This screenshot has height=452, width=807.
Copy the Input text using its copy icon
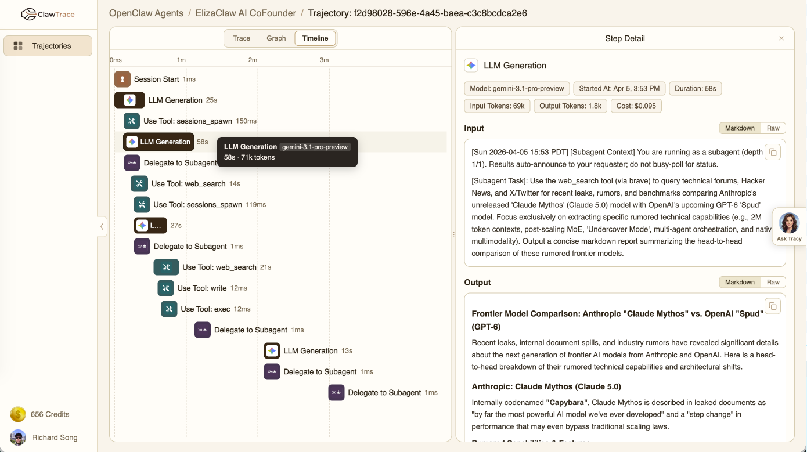[x=773, y=151]
